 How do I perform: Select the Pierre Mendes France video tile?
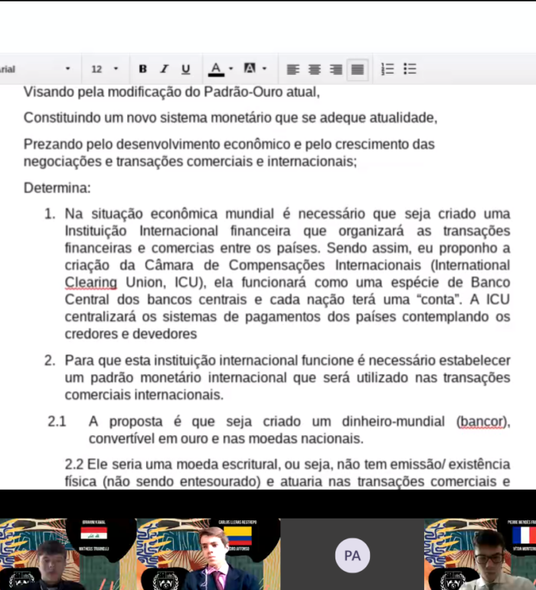pyautogui.click(x=480, y=554)
